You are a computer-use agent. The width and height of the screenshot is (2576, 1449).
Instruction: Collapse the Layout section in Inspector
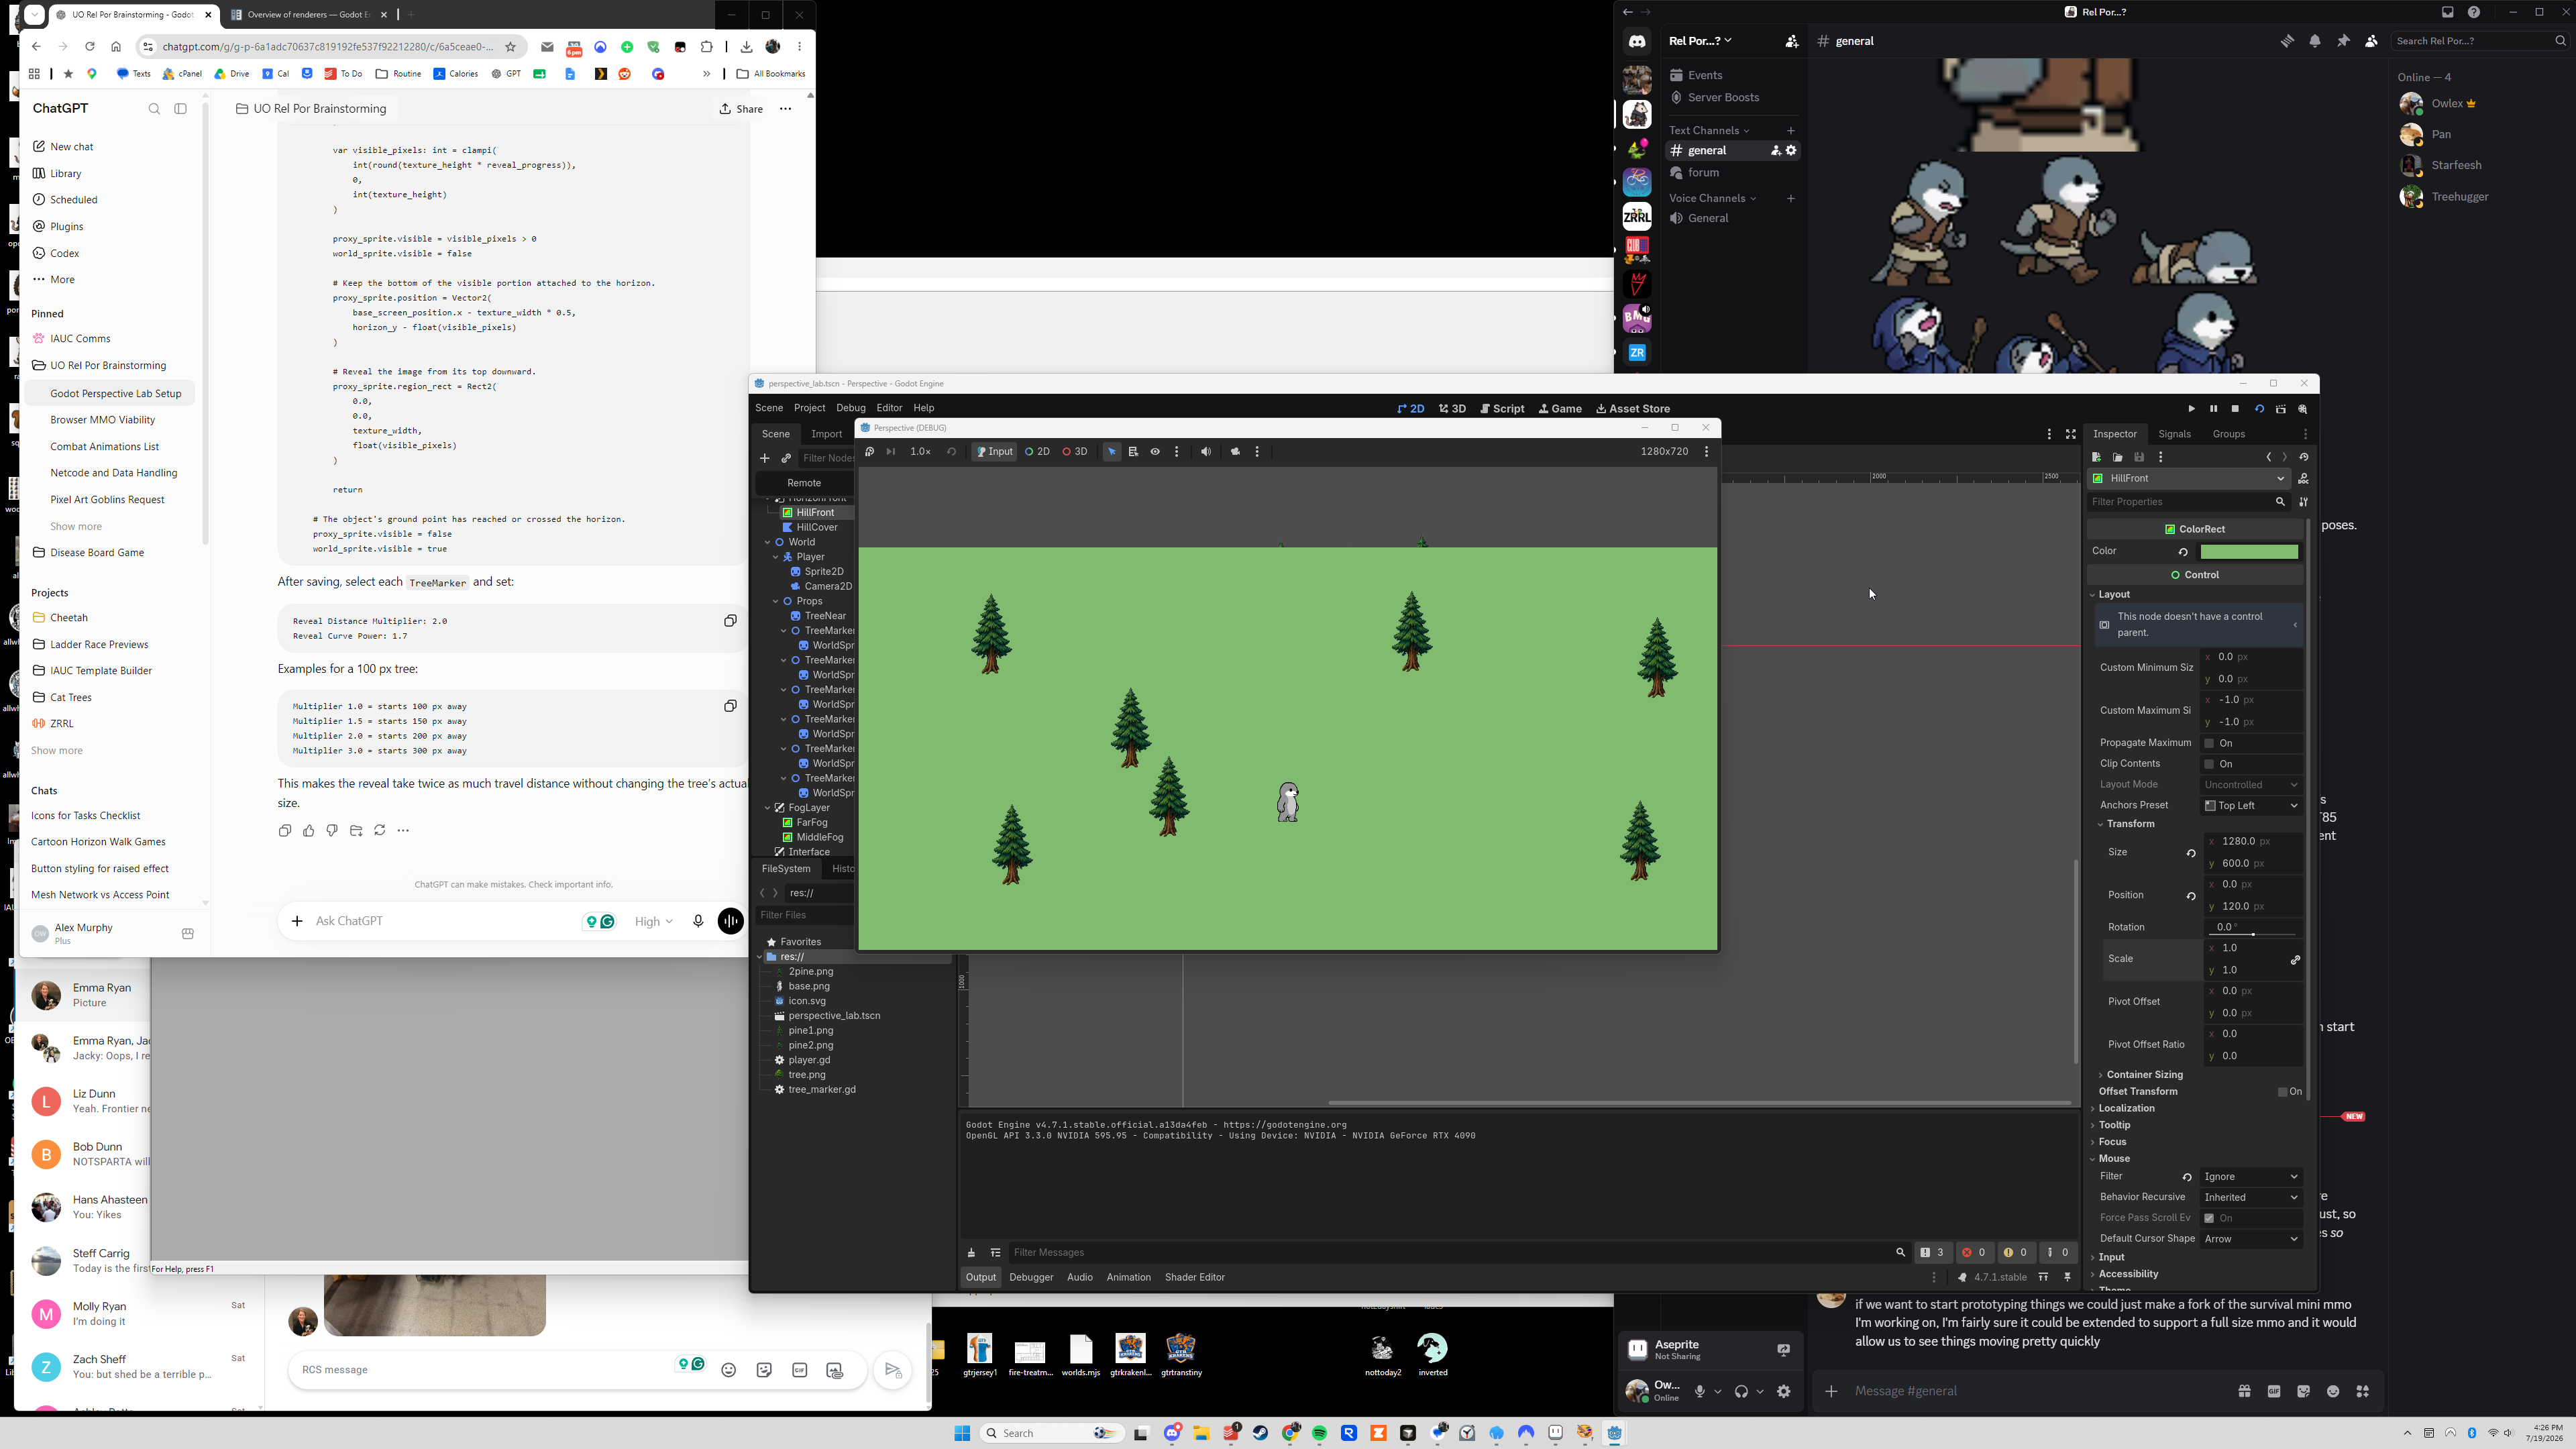click(x=2112, y=594)
